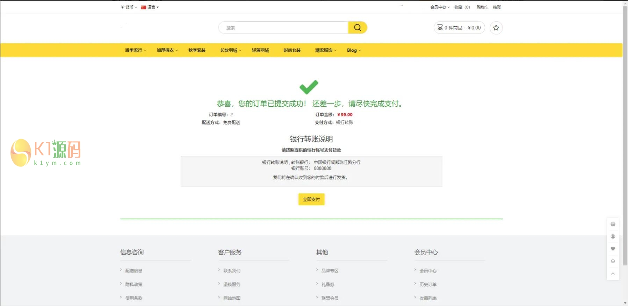Open the user account icon in floating sidebar
Viewport: 628px width, 306px height.
coord(613,237)
